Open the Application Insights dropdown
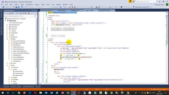The height and width of the screenshot is (95, 169). 150,7
